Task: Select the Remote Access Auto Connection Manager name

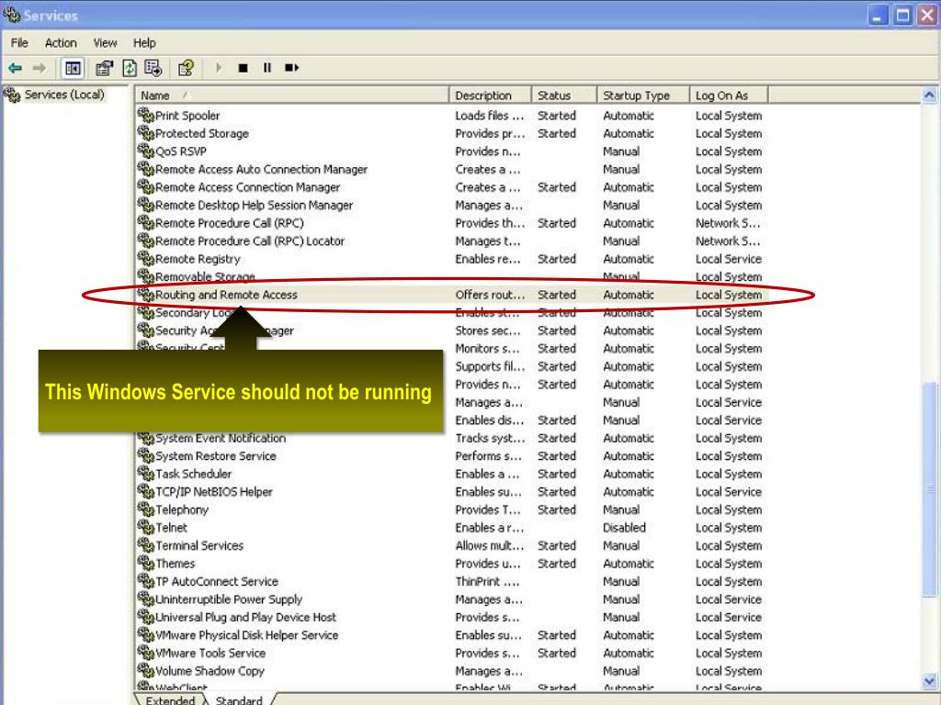Action: pyautogui.click(x=261, y=170)
